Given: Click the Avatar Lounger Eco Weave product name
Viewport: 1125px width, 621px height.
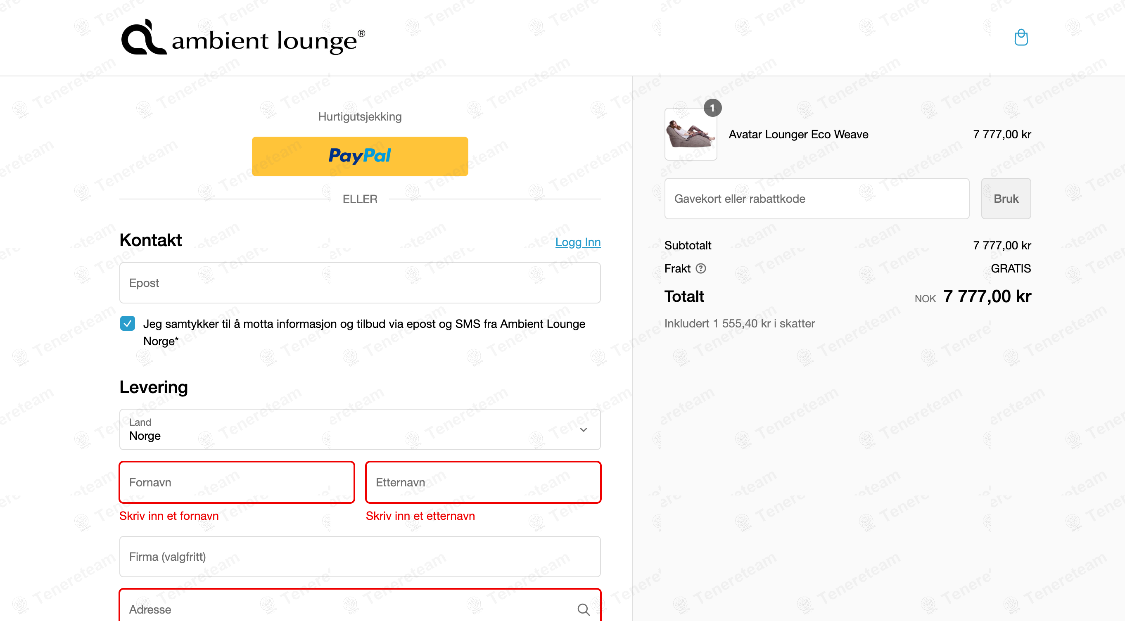Looking at the screenshot, I should [x=798, y=135].
